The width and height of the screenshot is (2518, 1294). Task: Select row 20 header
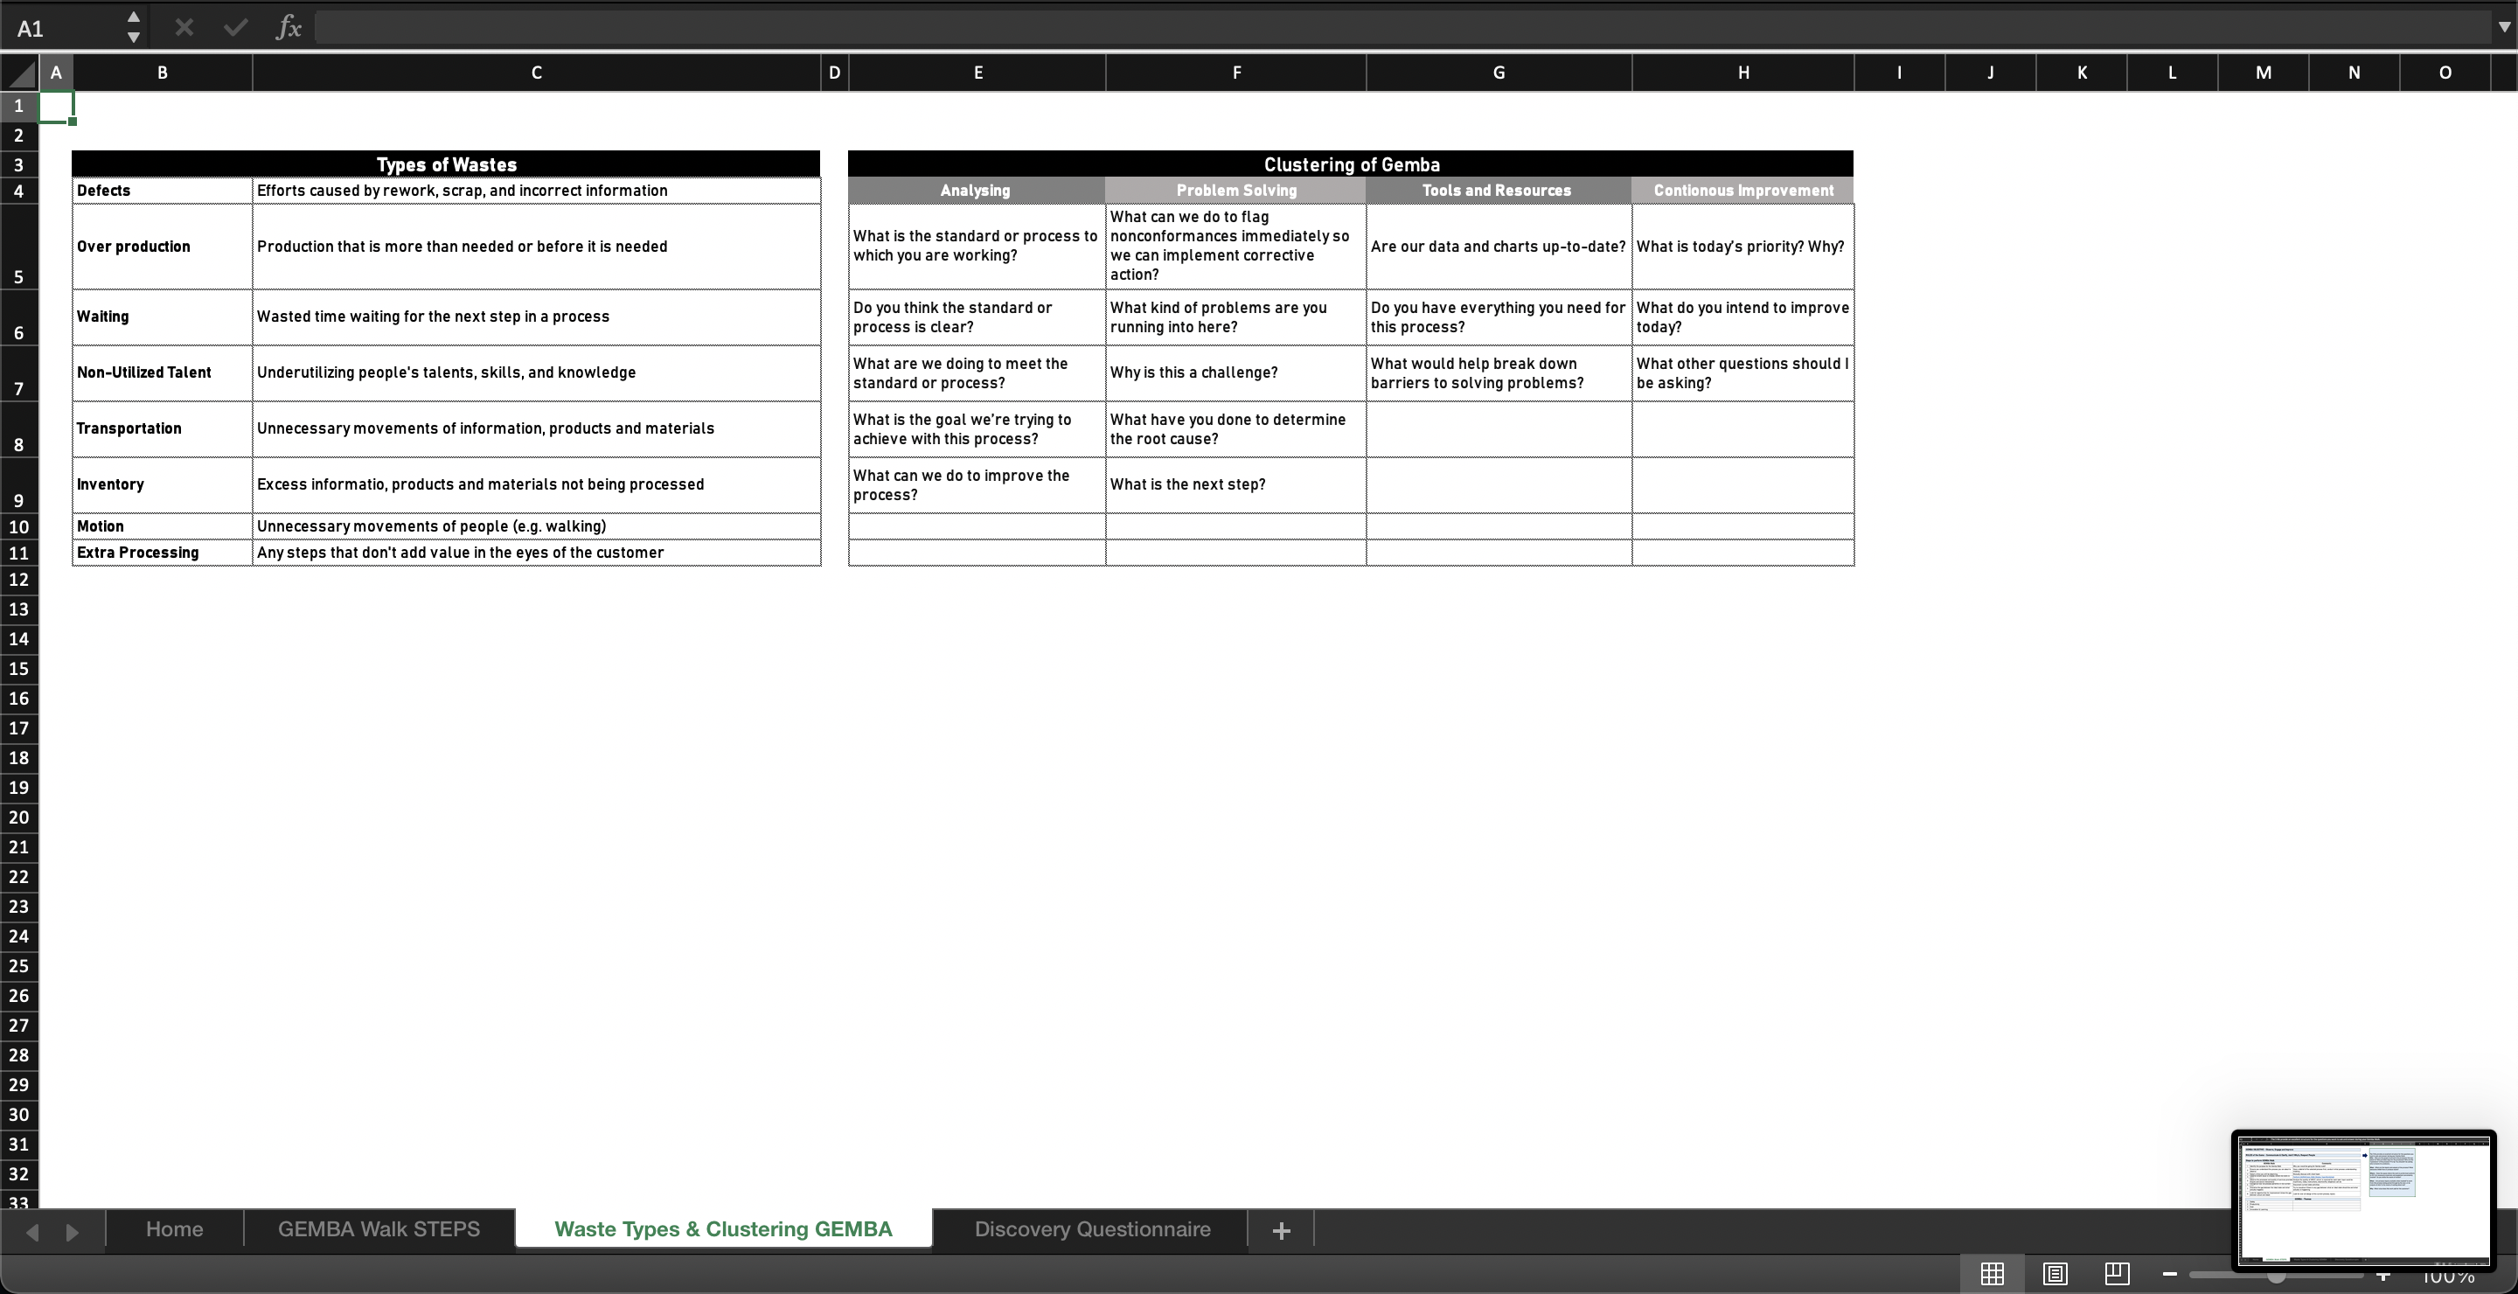click(x=18, y=817)
